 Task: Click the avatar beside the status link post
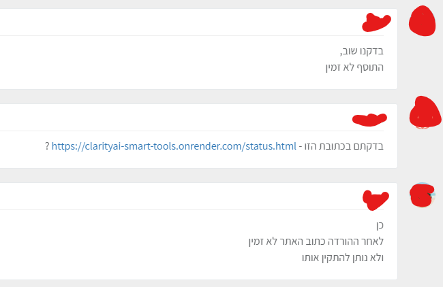[x=425, y=112]
